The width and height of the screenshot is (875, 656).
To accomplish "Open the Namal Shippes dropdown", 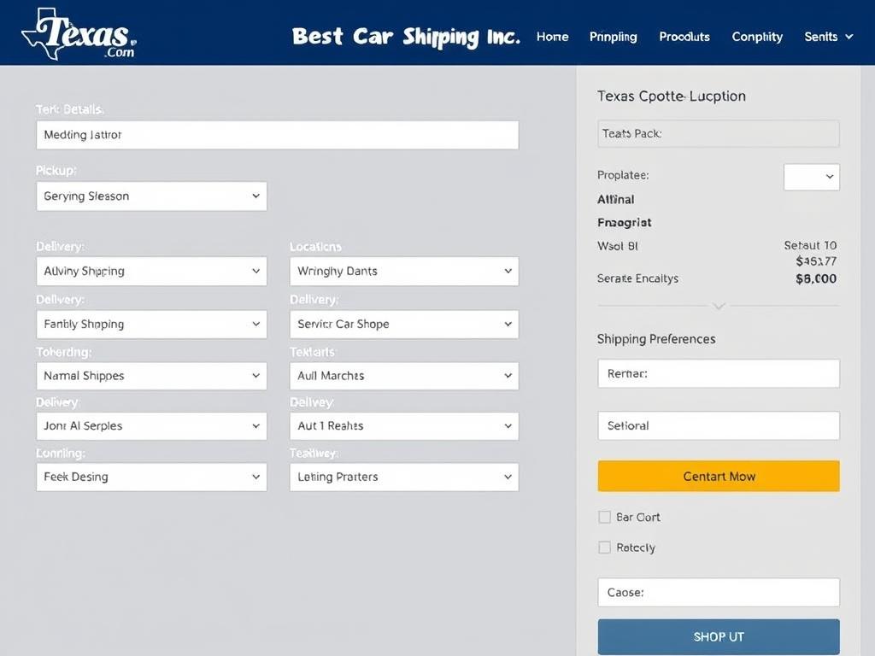I will pos(151,376).
